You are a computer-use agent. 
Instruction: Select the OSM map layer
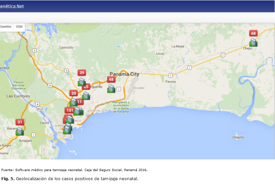point(19,27)
